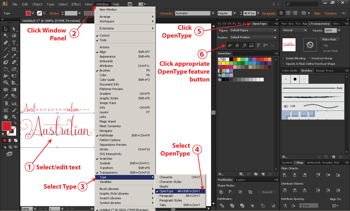Click the Minus Front shape mode icon
This screenshot has height=211, width=350.
click(231, 192)
